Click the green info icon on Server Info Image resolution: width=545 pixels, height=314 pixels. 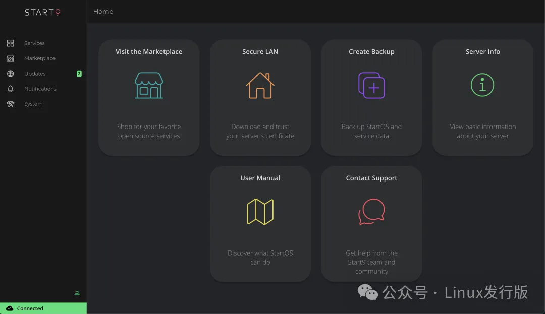pyautogui.click(x=482, y=85)
